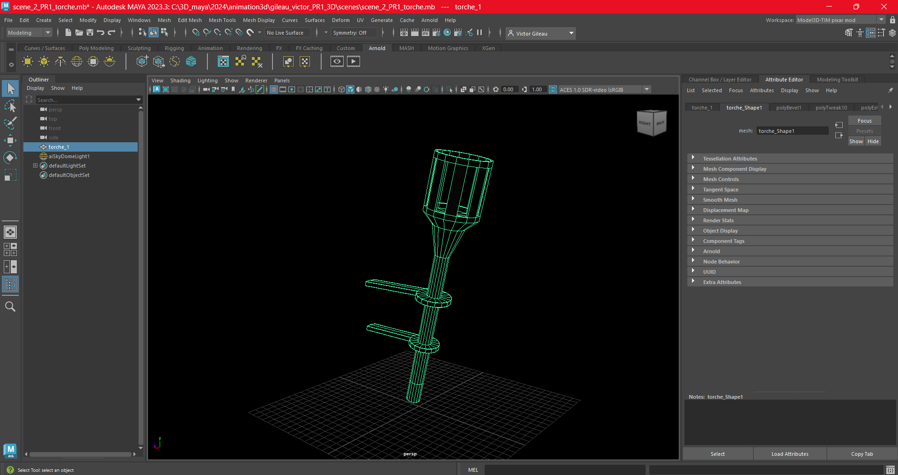This screenshot has width=898, height=475.
Task: Toggle snap to grids icon
Action: click(196, 32)
